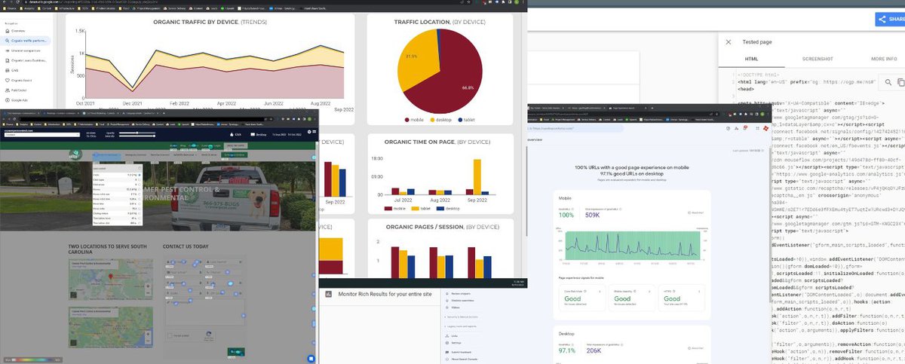Click the Traffic Location pie chart
The height and width of the screenshot is (364, 905).
click(440, 72)
